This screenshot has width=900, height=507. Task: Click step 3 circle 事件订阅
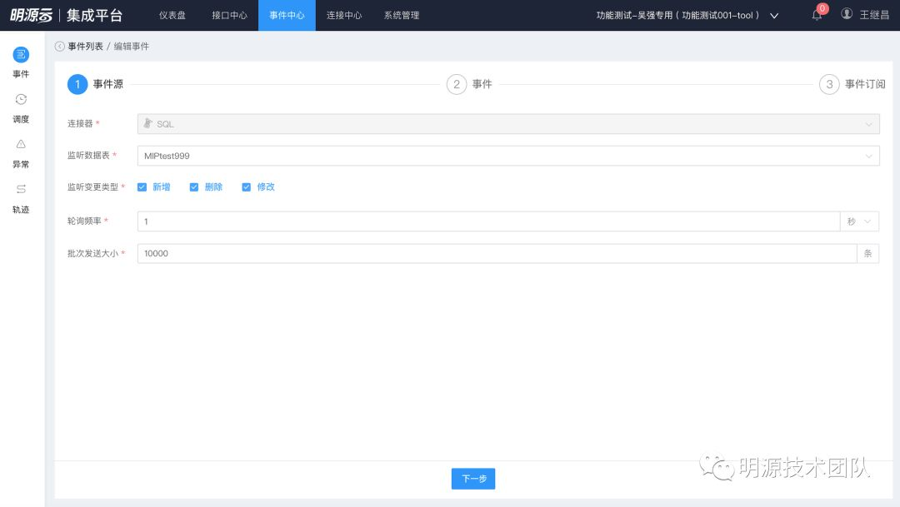pyautogui.click(x=829, y=84)
